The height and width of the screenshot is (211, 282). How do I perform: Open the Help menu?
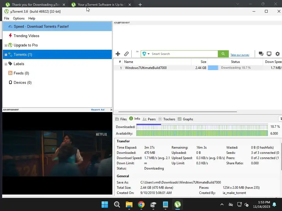[x=32, y=18]
